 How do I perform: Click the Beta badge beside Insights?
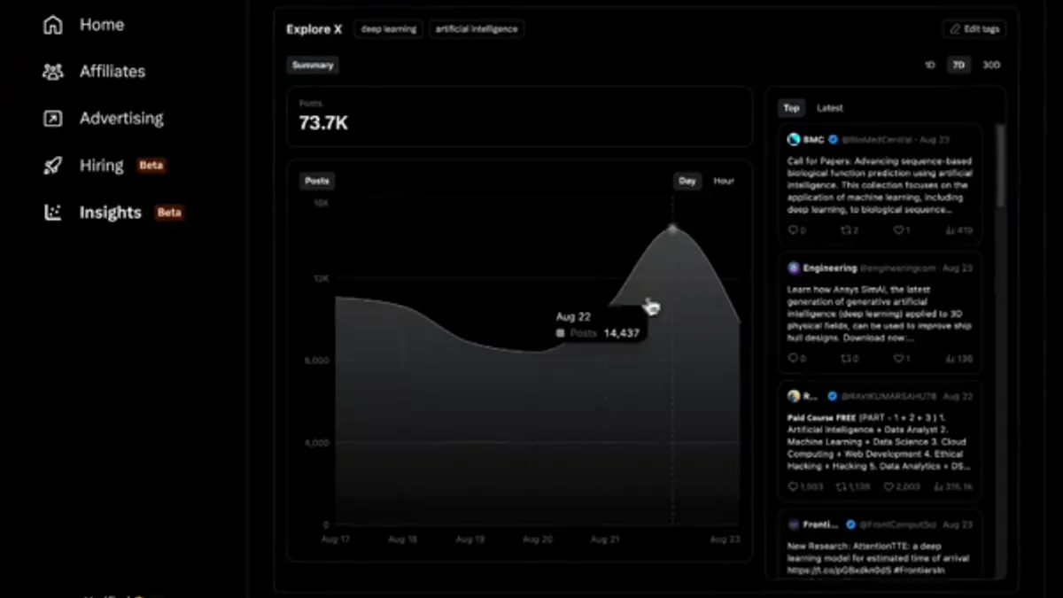point(169,213)
